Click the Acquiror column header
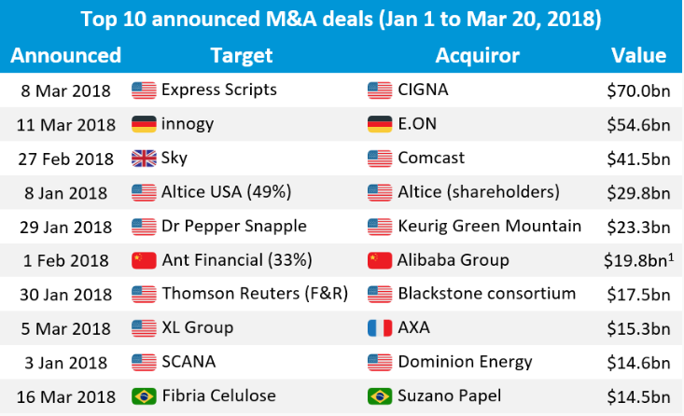Screen dimensions: 684x416 coord(478,55)
